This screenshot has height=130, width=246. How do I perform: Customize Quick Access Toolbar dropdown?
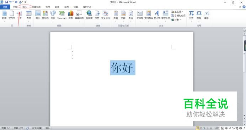pyautogui.click(x=26, y=2)
